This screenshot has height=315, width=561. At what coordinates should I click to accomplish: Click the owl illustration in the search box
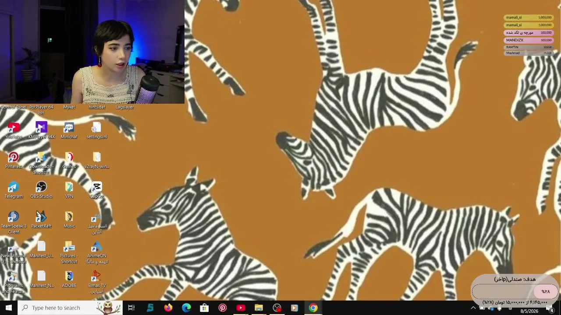(x=108, y=308)
